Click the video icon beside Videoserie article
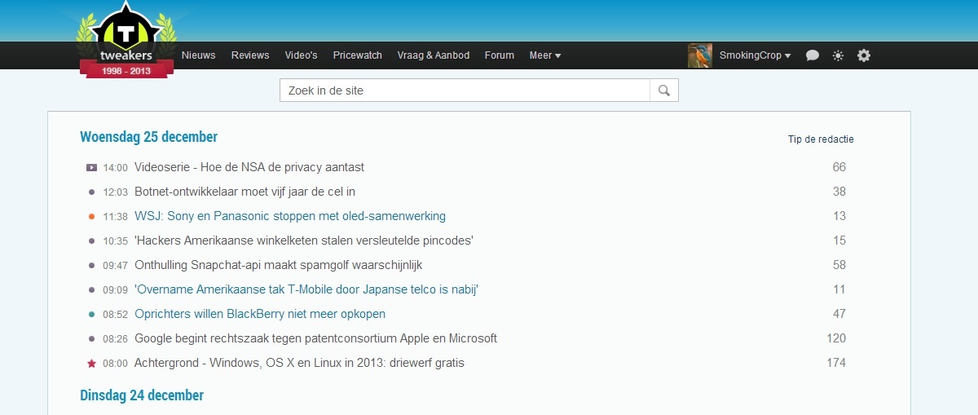978x415 pixels. [x=92, y=167]
